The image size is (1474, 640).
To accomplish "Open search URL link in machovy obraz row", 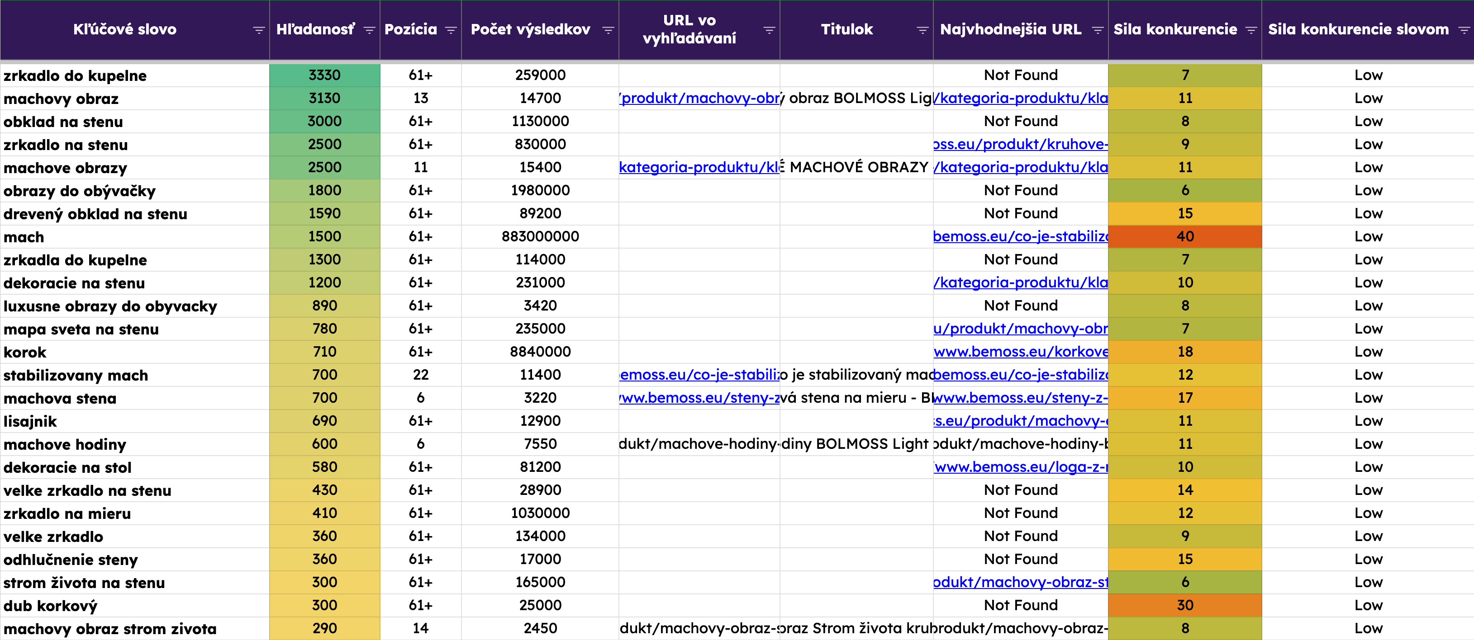I will (699, 98).
